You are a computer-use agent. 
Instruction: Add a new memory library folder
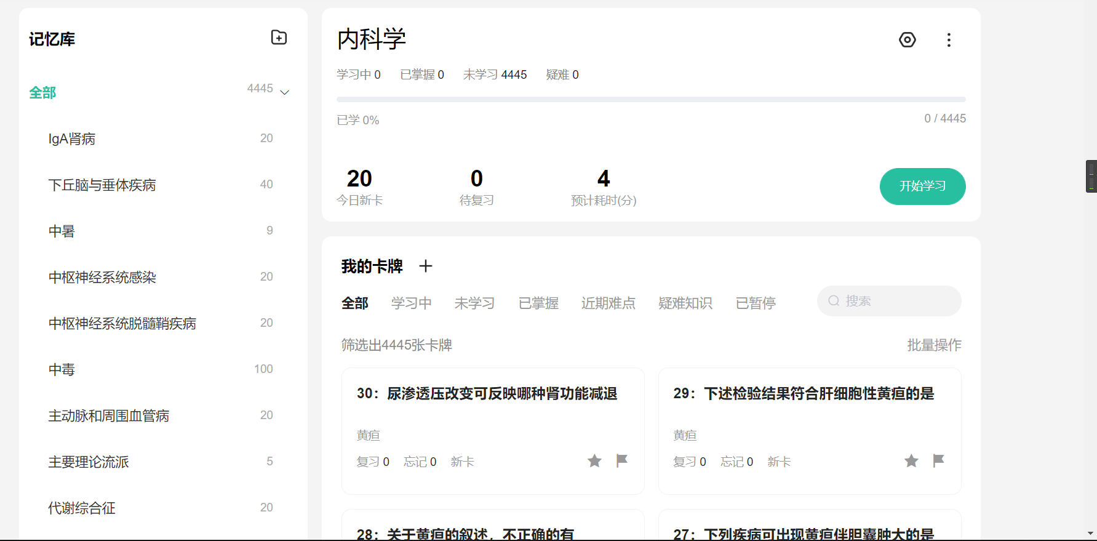click(279, 38)
